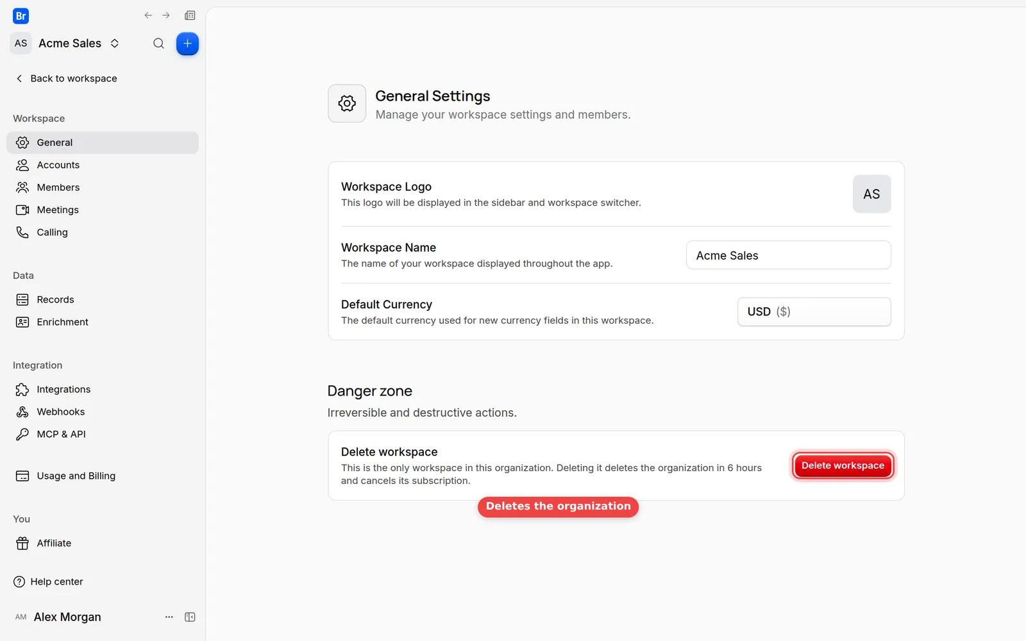Open the three-dot menu next to Alex Morgan
1026x641 pixels.
click(169, 617)
